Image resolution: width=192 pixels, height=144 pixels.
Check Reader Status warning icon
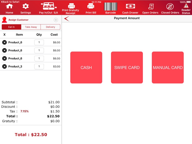click(x=186, y=6)
